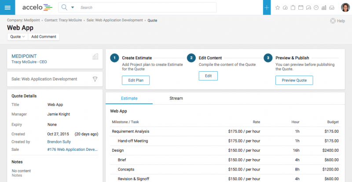
Task: Expand the search type dropdown arrow
Action: (x=73, y=7)
